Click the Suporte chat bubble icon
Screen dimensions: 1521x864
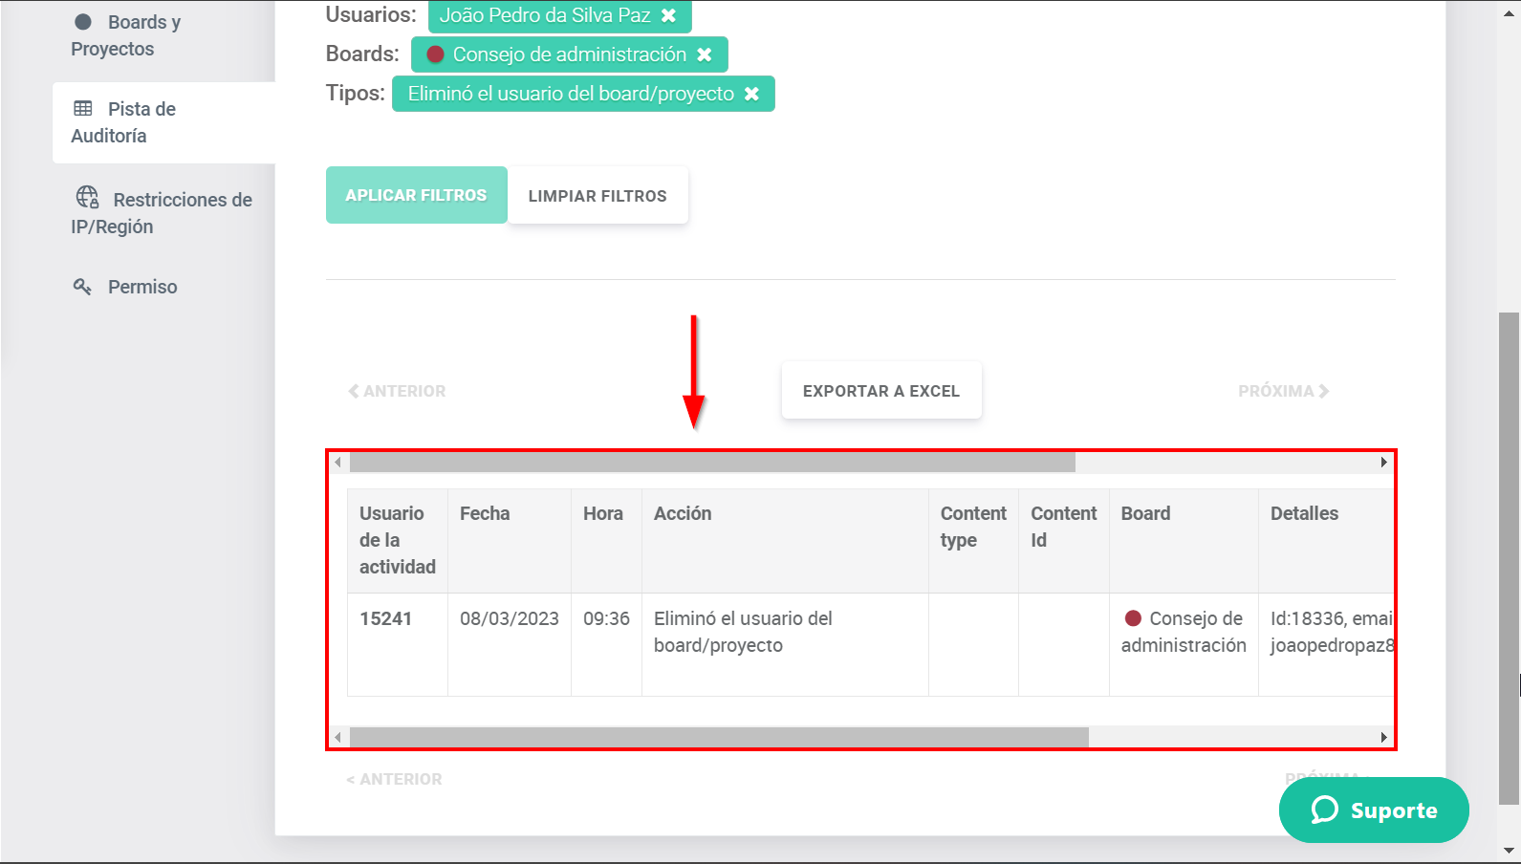(x=1324, y=810)
